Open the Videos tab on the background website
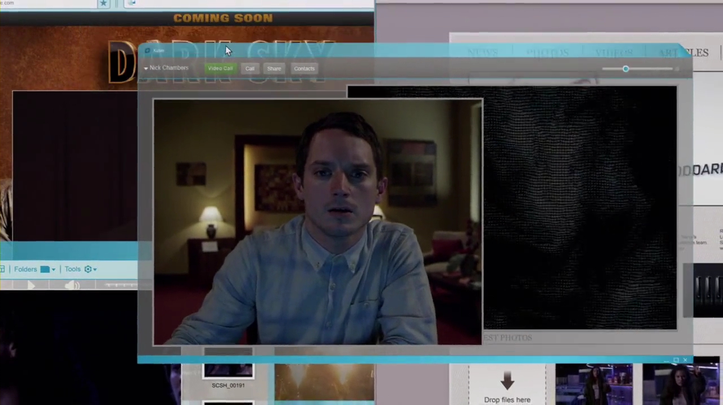The height and width of the screenshot is (405, 723). tap(613, 52)
